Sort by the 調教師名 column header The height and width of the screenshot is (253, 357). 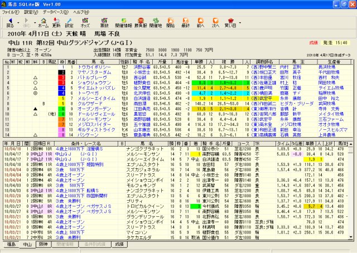pyautogui.click(x=264, y=62)
